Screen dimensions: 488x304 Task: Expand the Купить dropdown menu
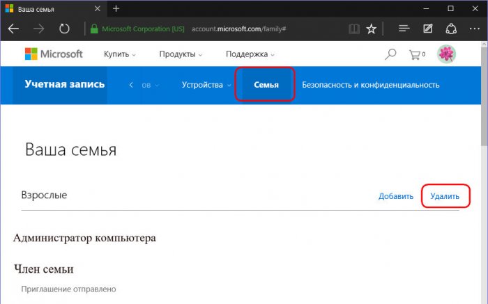tap(120, 54)
